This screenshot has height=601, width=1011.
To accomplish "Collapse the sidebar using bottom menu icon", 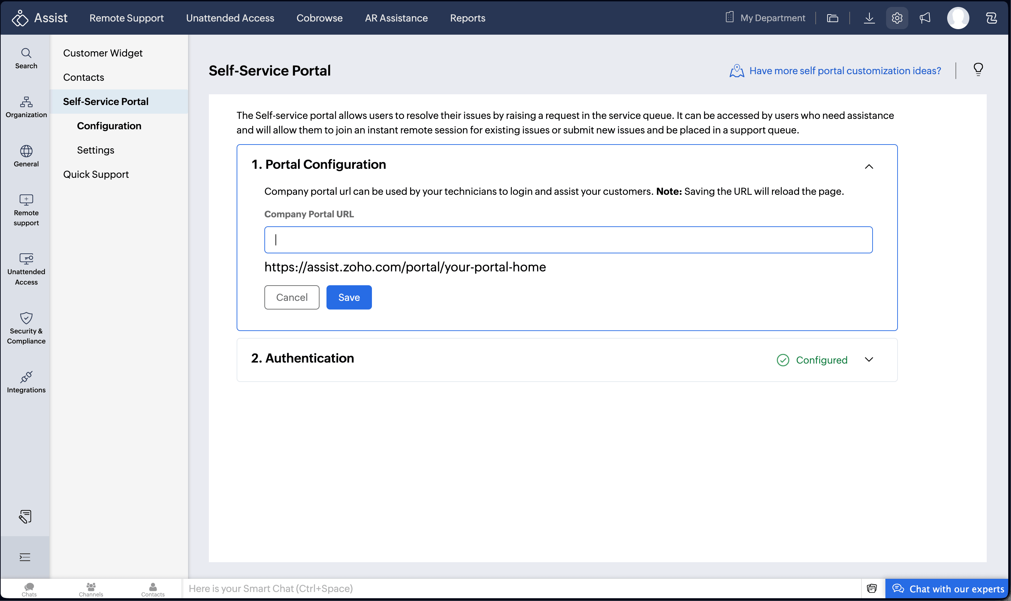I will [25, 557].
